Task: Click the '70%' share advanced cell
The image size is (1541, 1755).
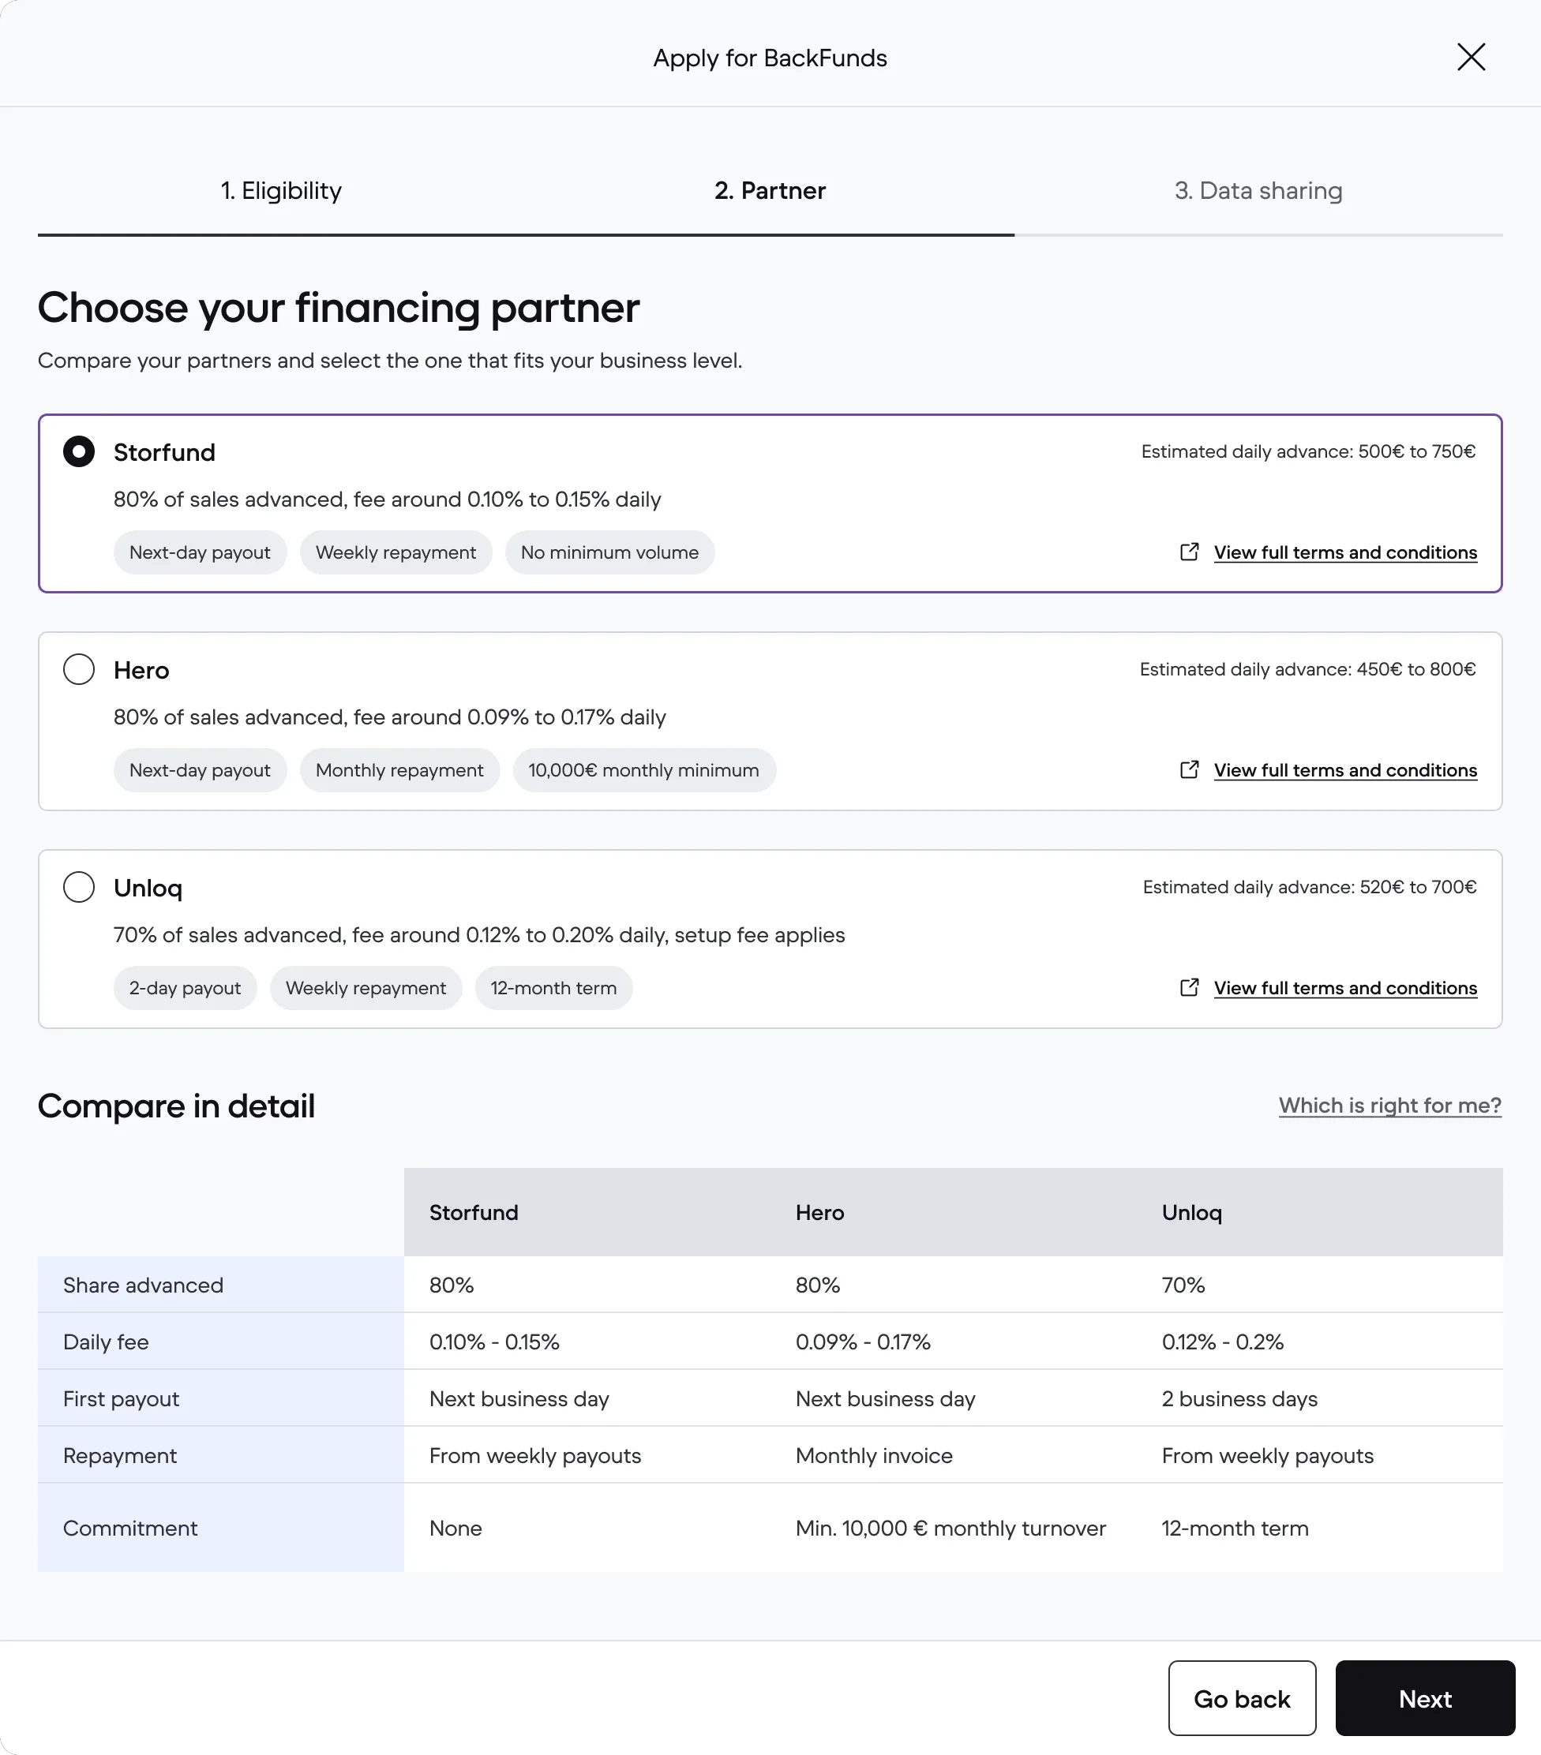Action: [1183, 1285]
